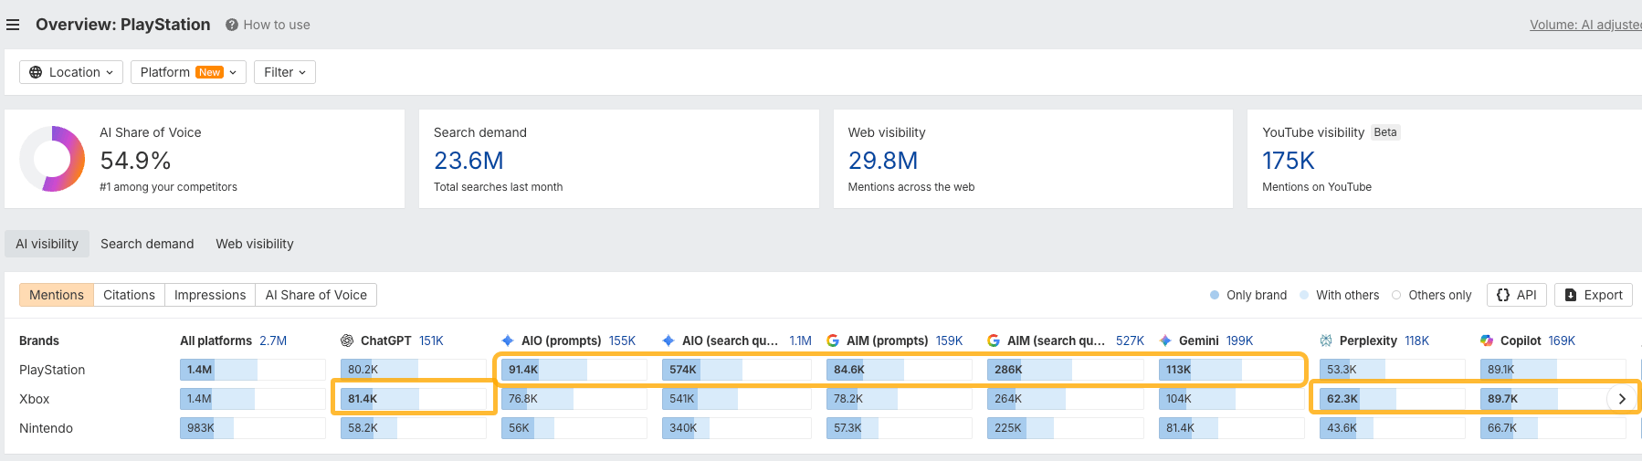Click the AI Share of Voice donut chart
This screenshot has width=1642, height=461.
pos(52,159)
